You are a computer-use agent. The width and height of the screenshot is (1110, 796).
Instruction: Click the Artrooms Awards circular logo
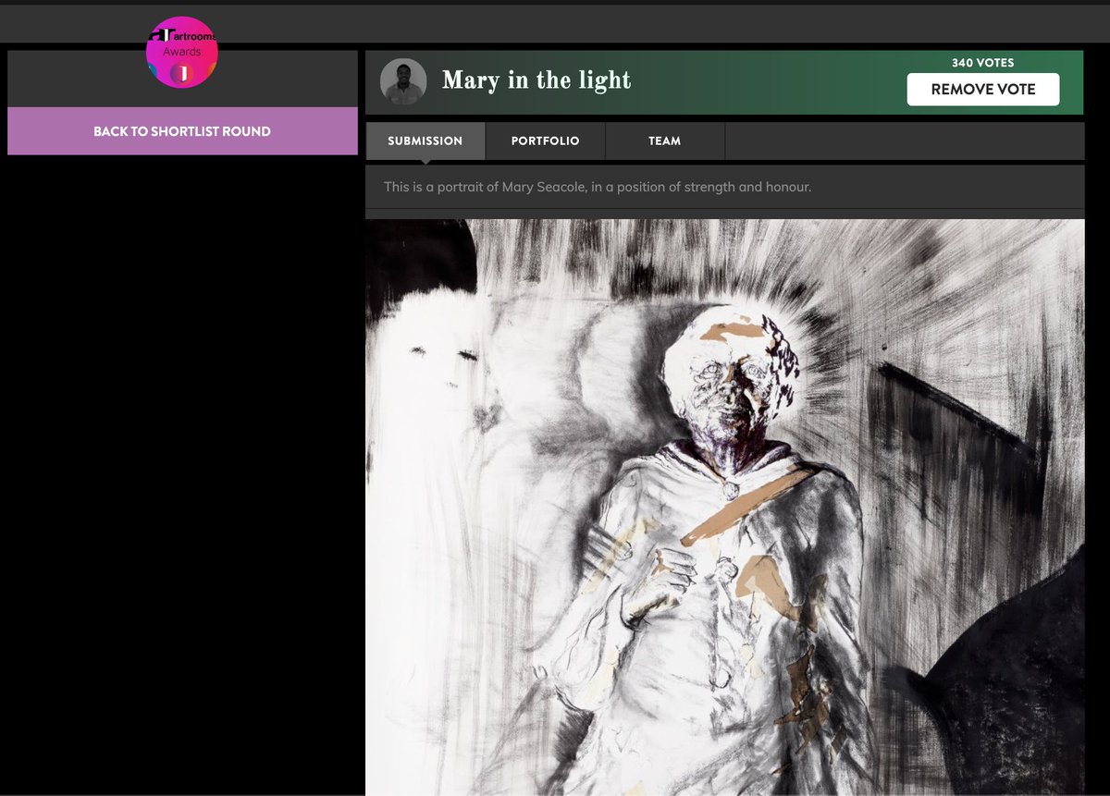coord(182,53)
